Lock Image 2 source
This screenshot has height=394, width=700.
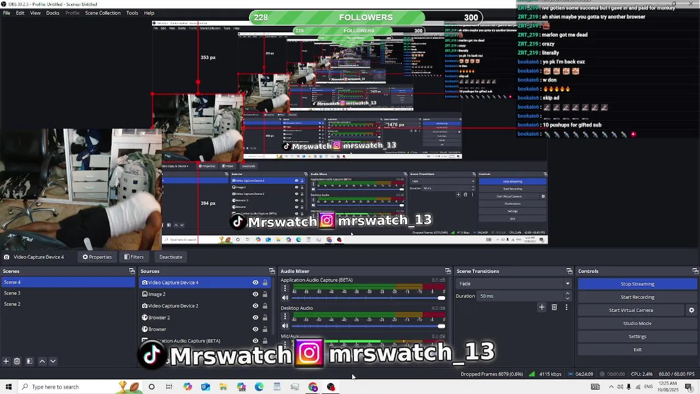pyautogui.click(x=265, y=294)
